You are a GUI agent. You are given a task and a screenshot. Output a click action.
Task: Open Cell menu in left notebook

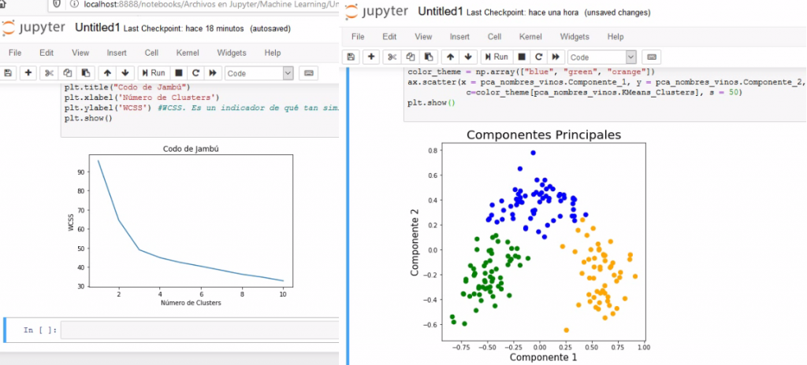(151, 53)
